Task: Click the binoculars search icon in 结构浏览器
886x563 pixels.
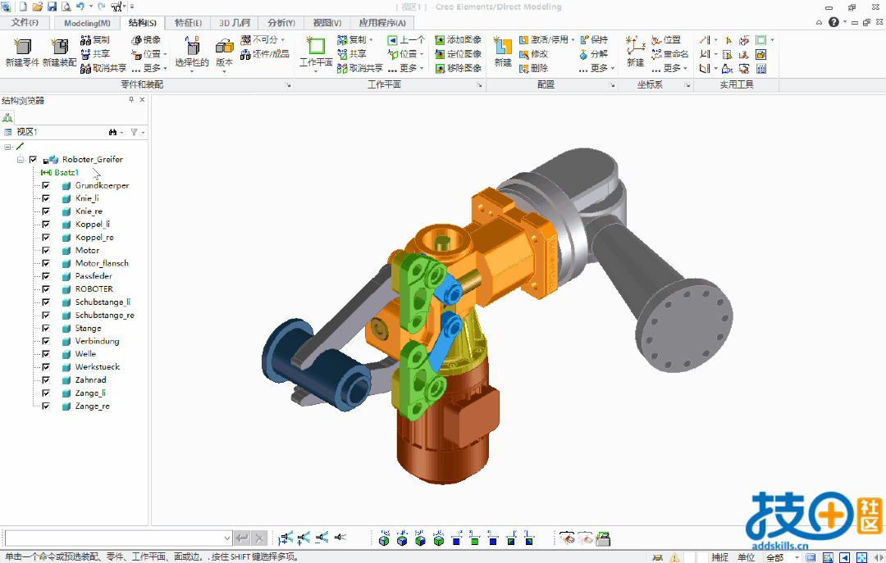Action: coord(113,132)
